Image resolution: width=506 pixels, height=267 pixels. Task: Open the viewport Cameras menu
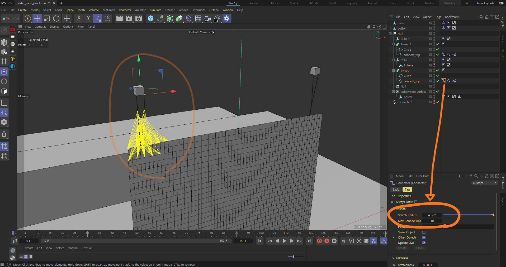(x=40, y=27)
